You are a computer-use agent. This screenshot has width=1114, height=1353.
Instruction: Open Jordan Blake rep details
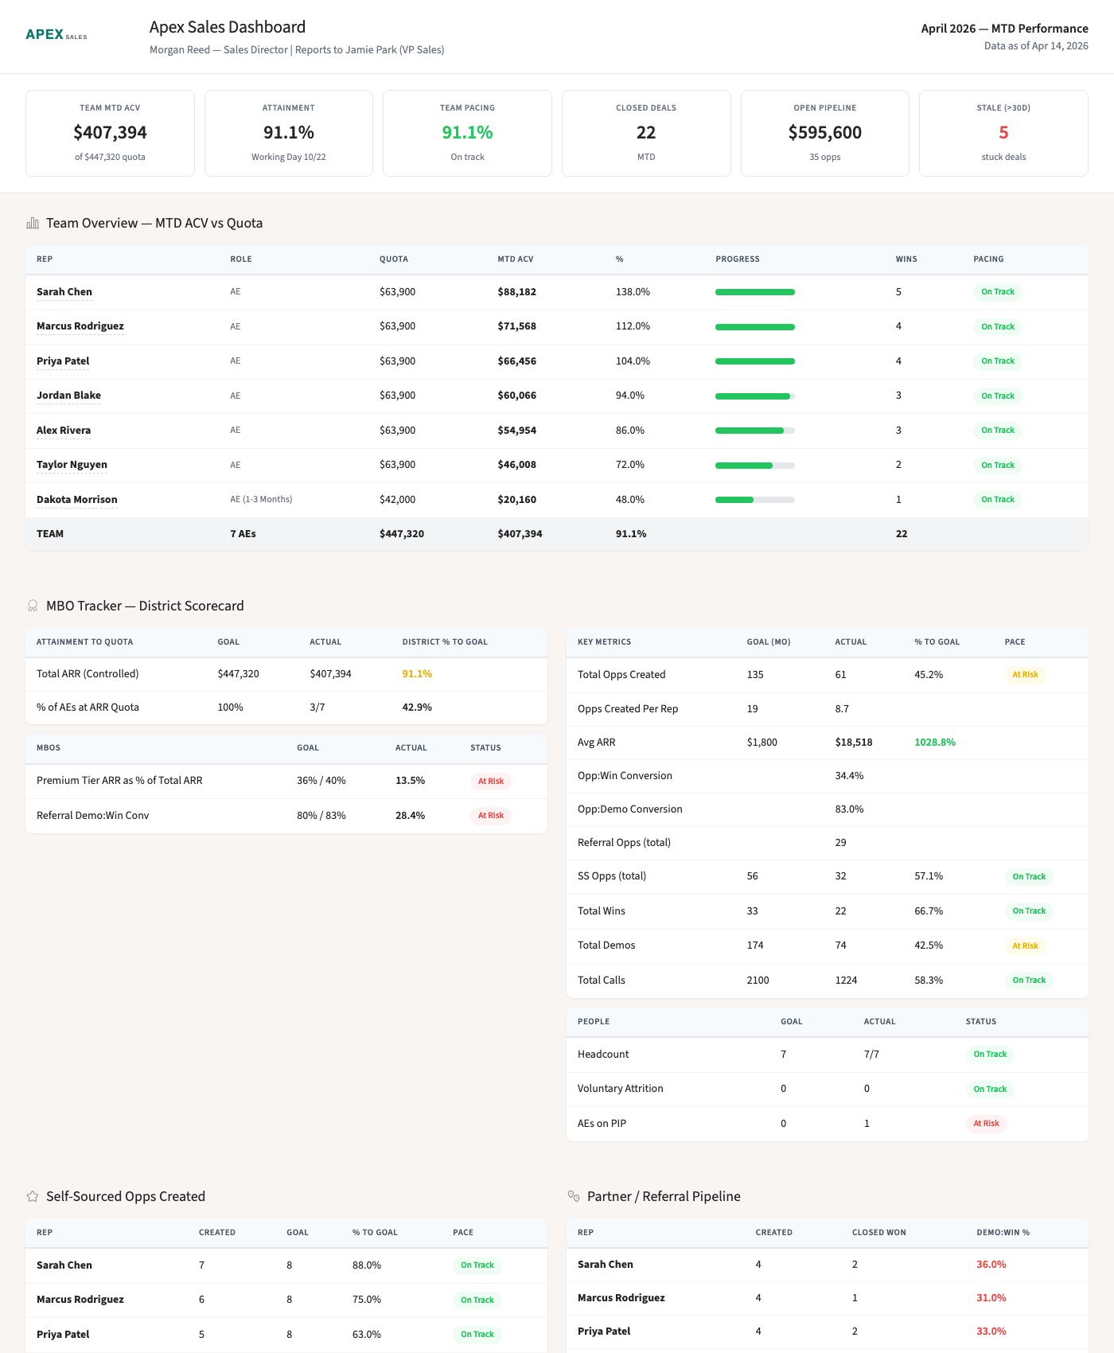(68, 396)
